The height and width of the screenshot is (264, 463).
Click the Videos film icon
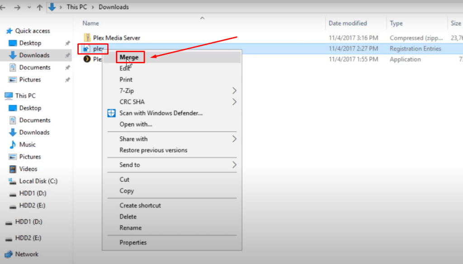tap(12, 169)
